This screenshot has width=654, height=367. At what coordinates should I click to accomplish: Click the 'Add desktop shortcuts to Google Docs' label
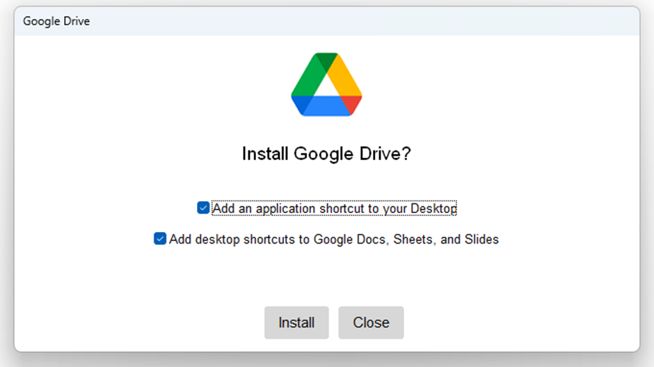[334, 240]
